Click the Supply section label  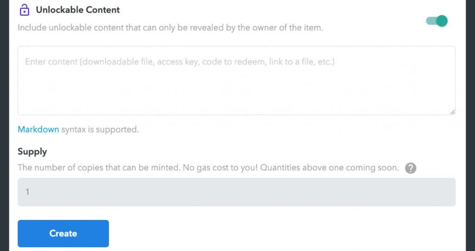coord(32,151)
